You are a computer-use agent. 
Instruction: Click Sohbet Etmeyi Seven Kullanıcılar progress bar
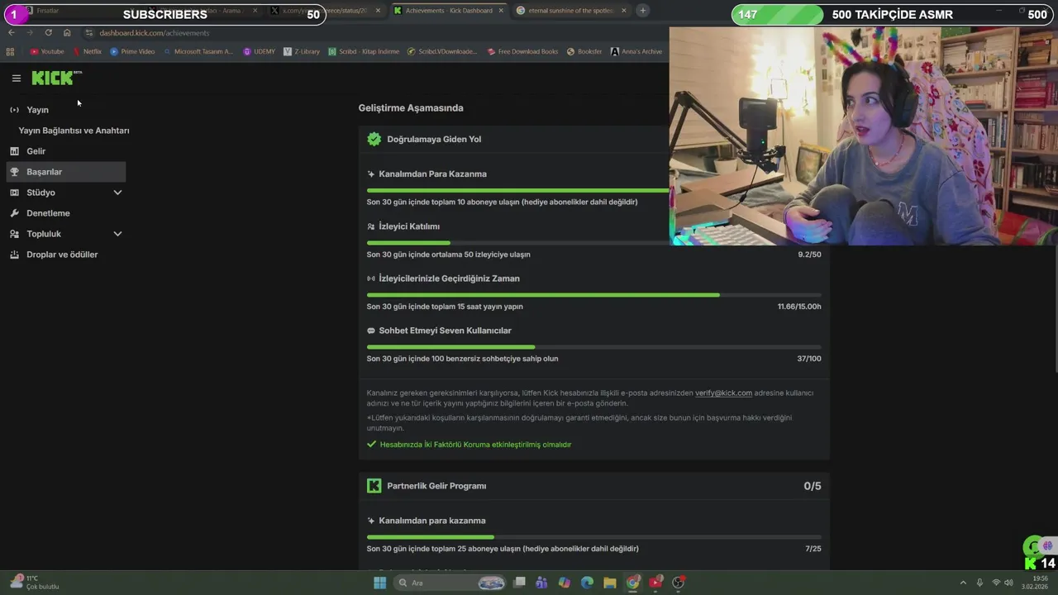tap(593, 347)
